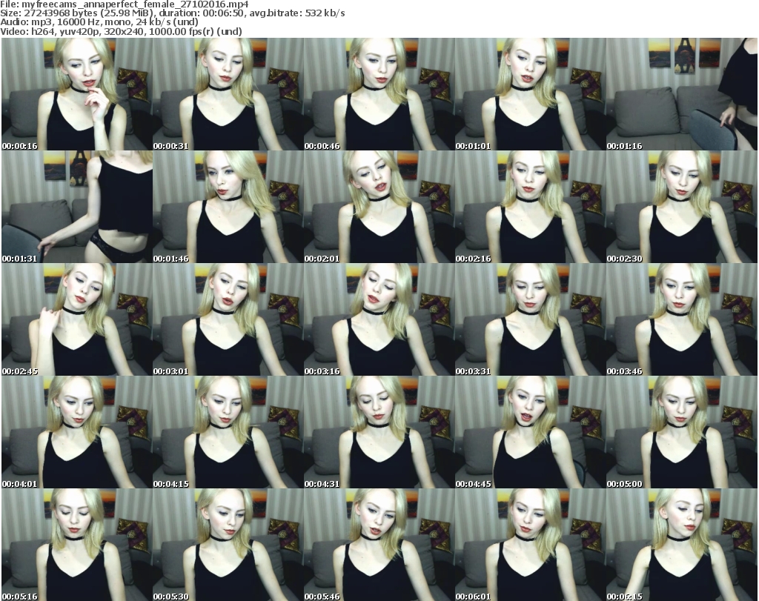Select the thumbnail frame stamped 00:00:46
This screenshot has height=601, width=759.
379,94
